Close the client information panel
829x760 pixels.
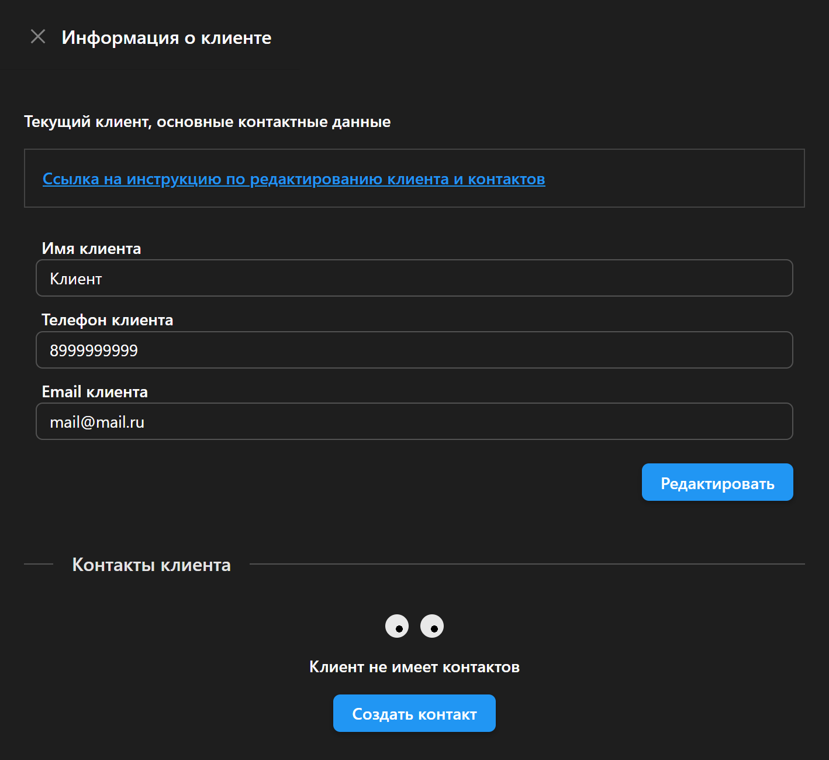click(x=38, y=37)
